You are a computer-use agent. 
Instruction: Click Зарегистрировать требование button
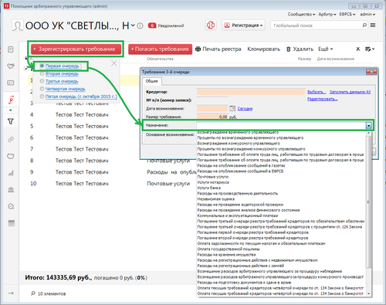76,49
